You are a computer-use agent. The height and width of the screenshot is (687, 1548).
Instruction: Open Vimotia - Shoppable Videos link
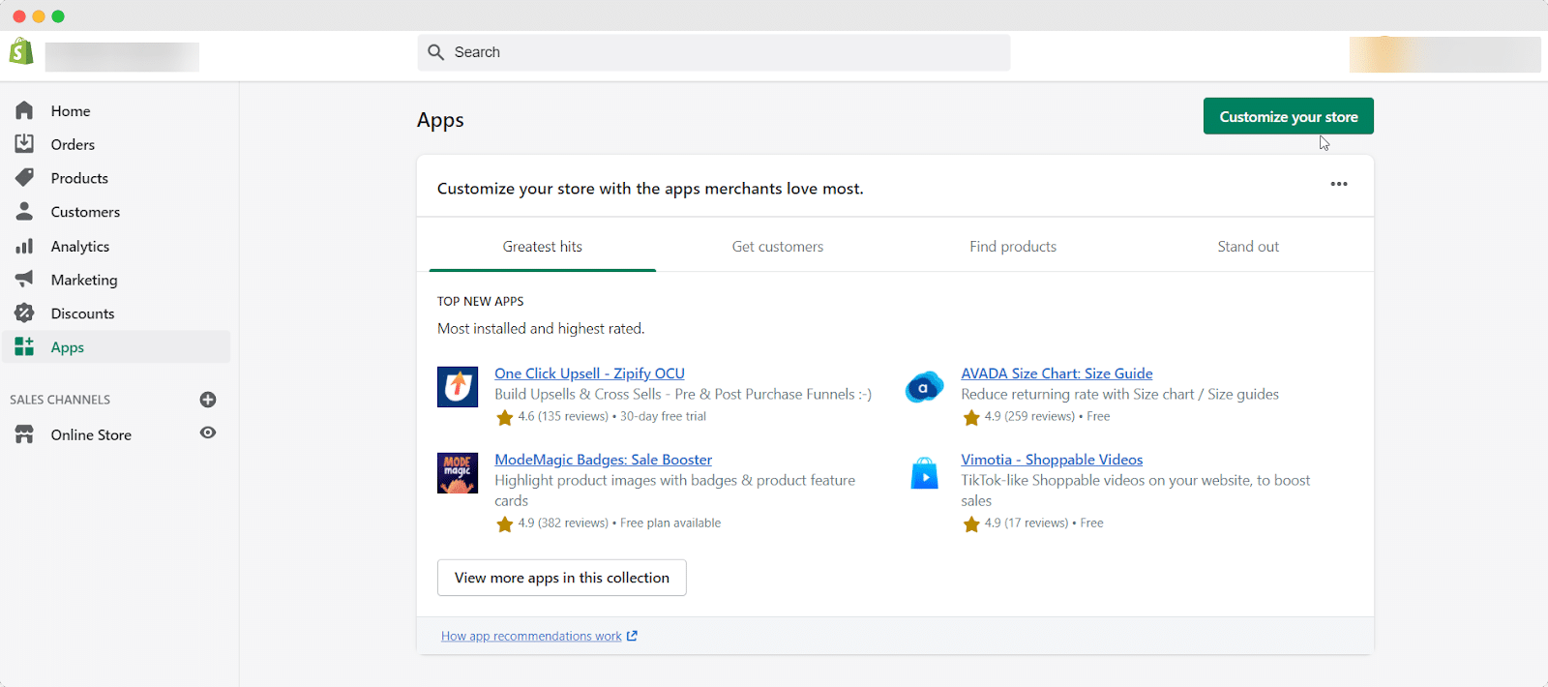tap(1052, 460)
